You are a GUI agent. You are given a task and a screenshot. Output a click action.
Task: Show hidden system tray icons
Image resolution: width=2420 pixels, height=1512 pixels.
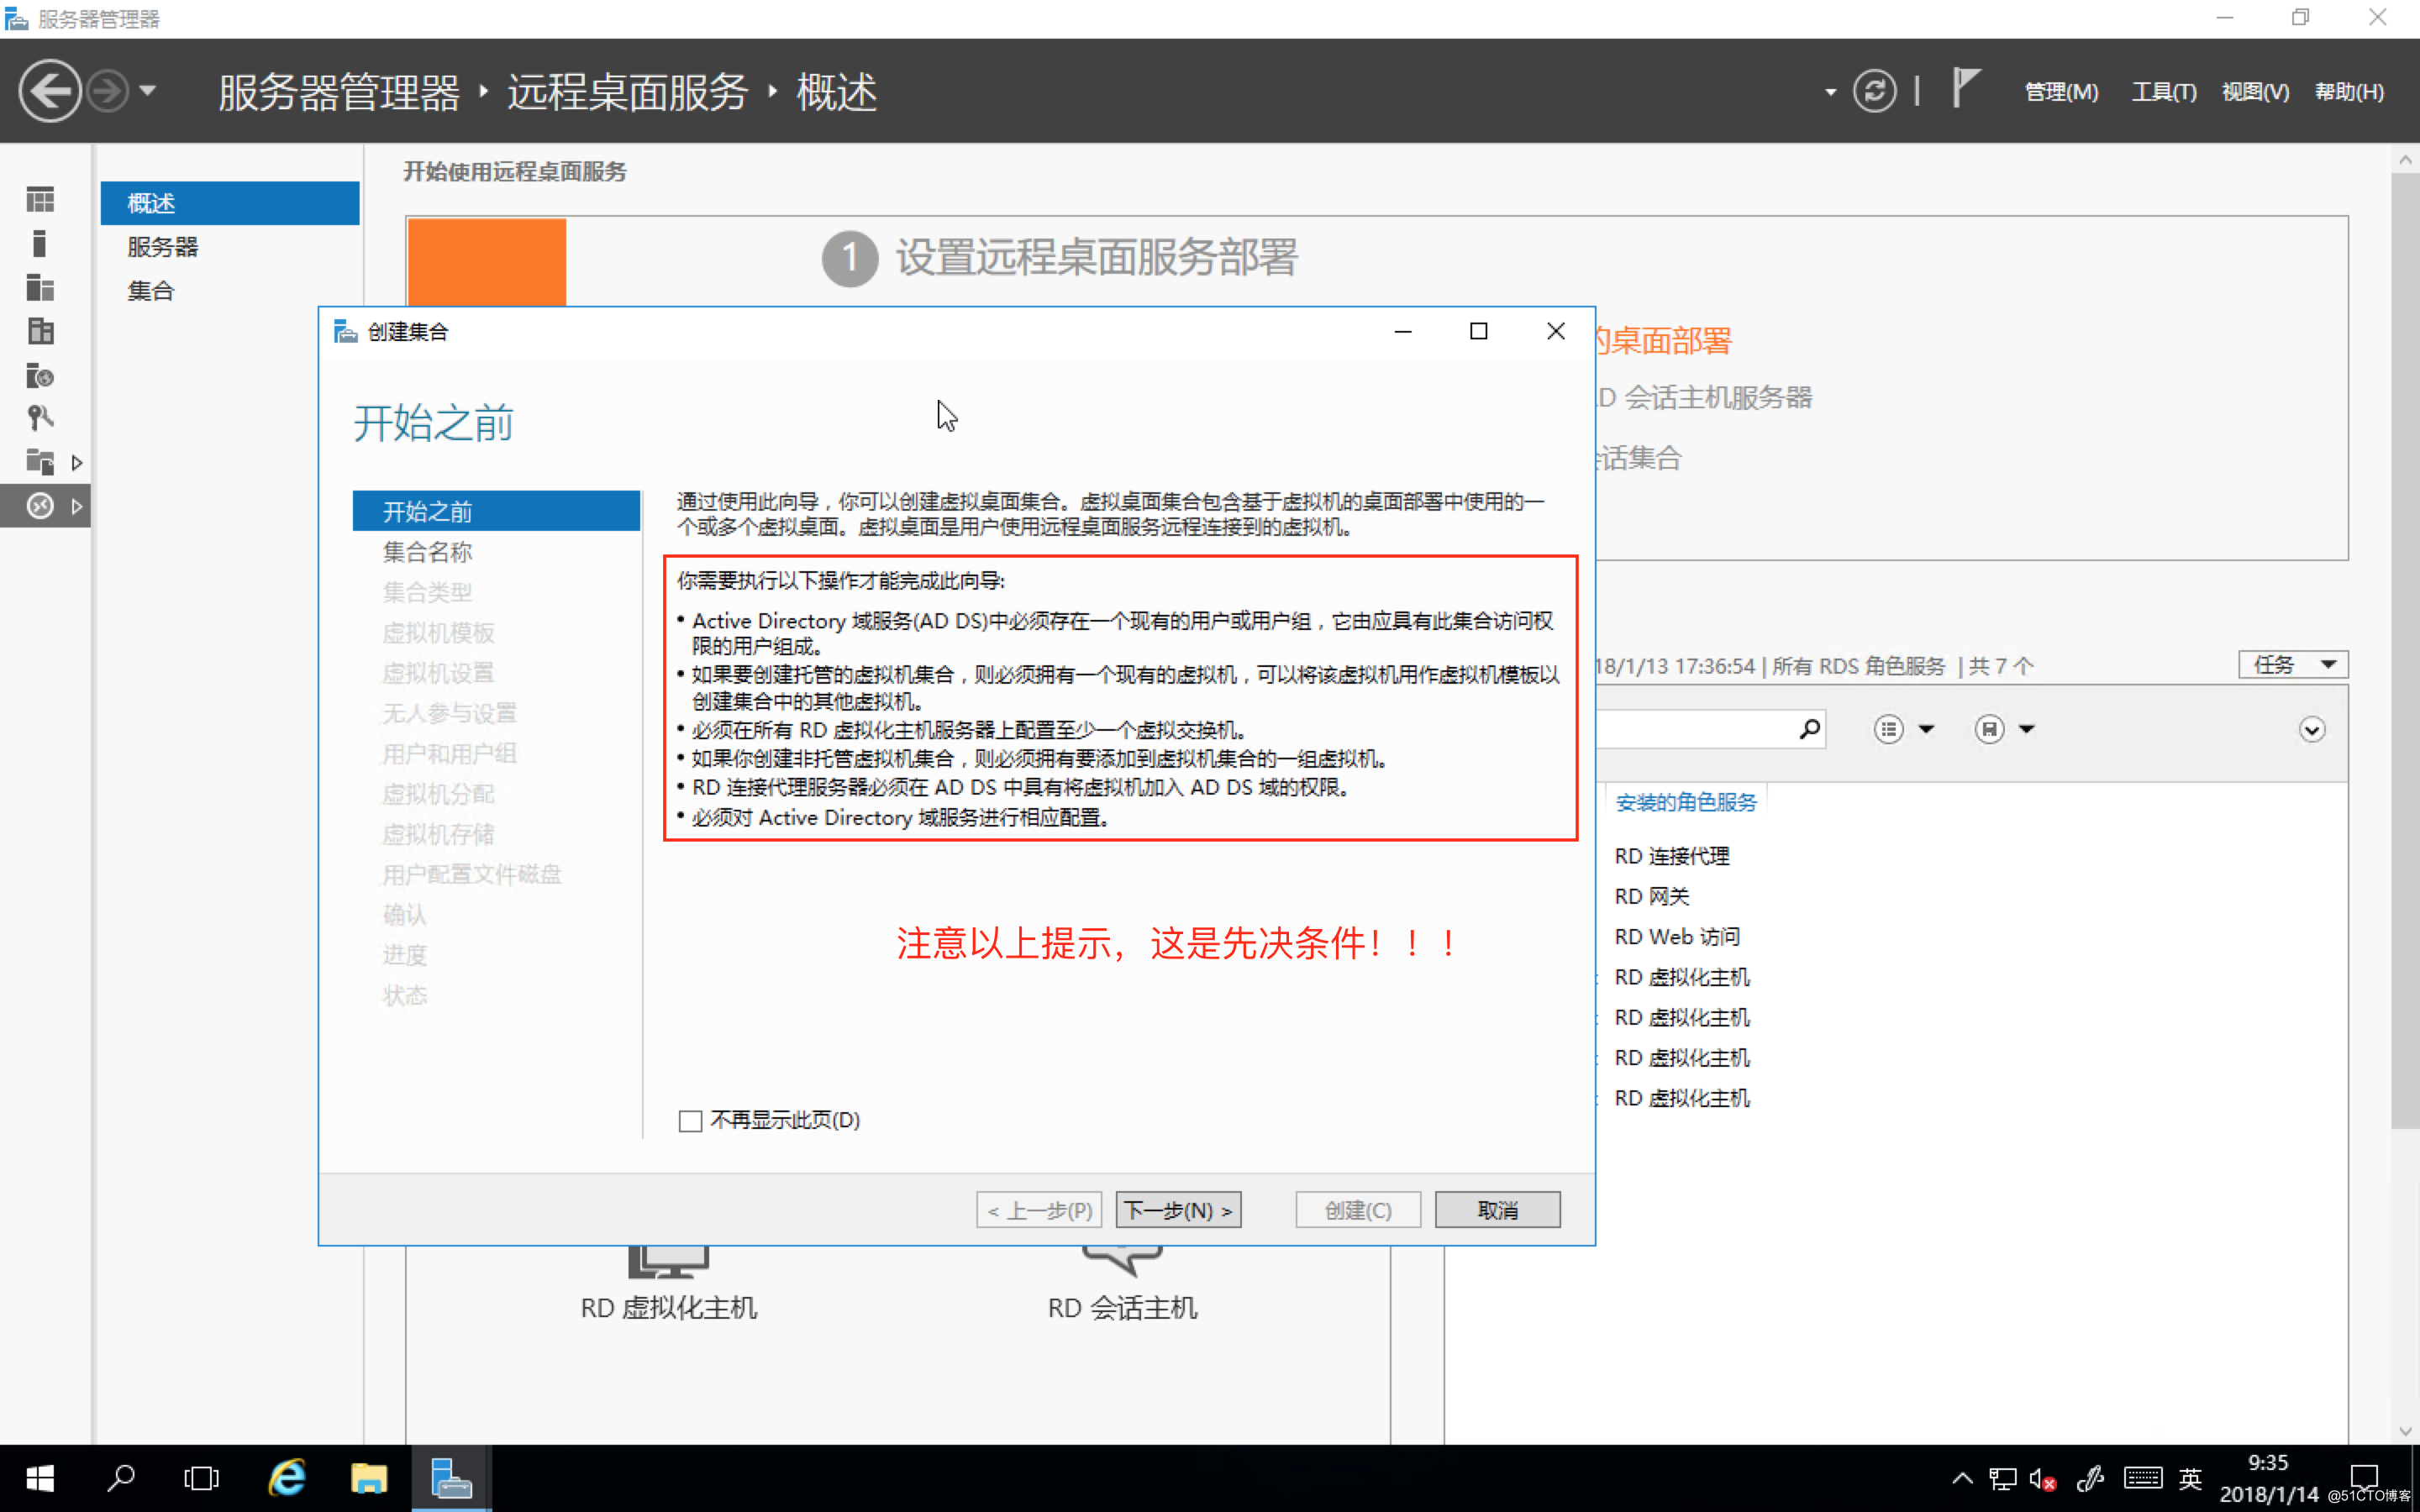click(1962, 1478)
